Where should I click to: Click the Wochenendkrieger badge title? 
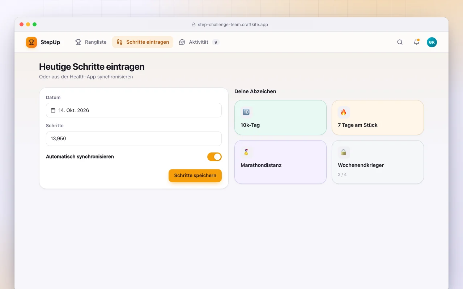point(361,165)
